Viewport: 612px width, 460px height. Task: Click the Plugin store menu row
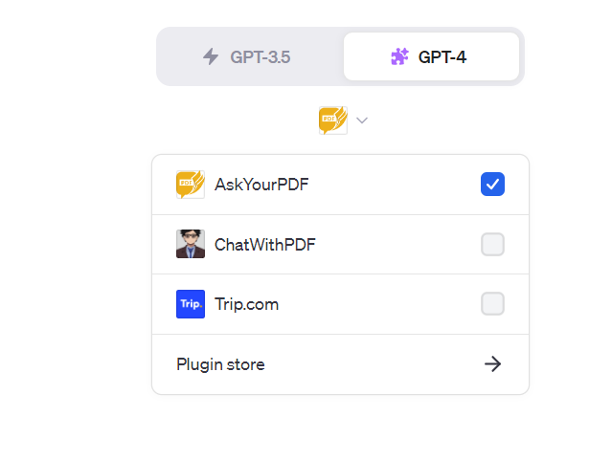point(340,364)
